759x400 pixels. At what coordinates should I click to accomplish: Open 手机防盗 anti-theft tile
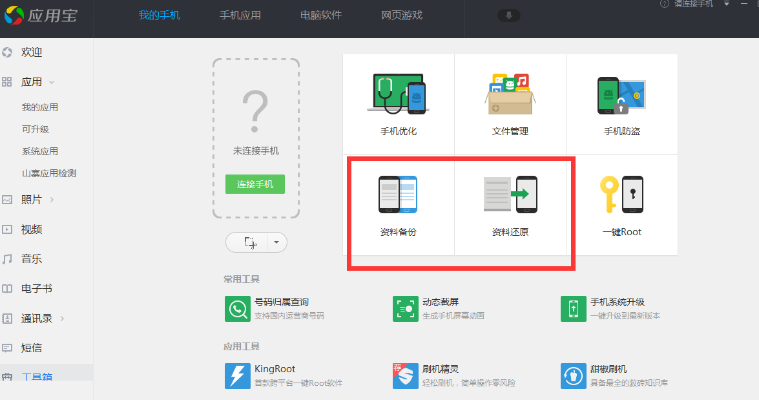pos(622,104)
